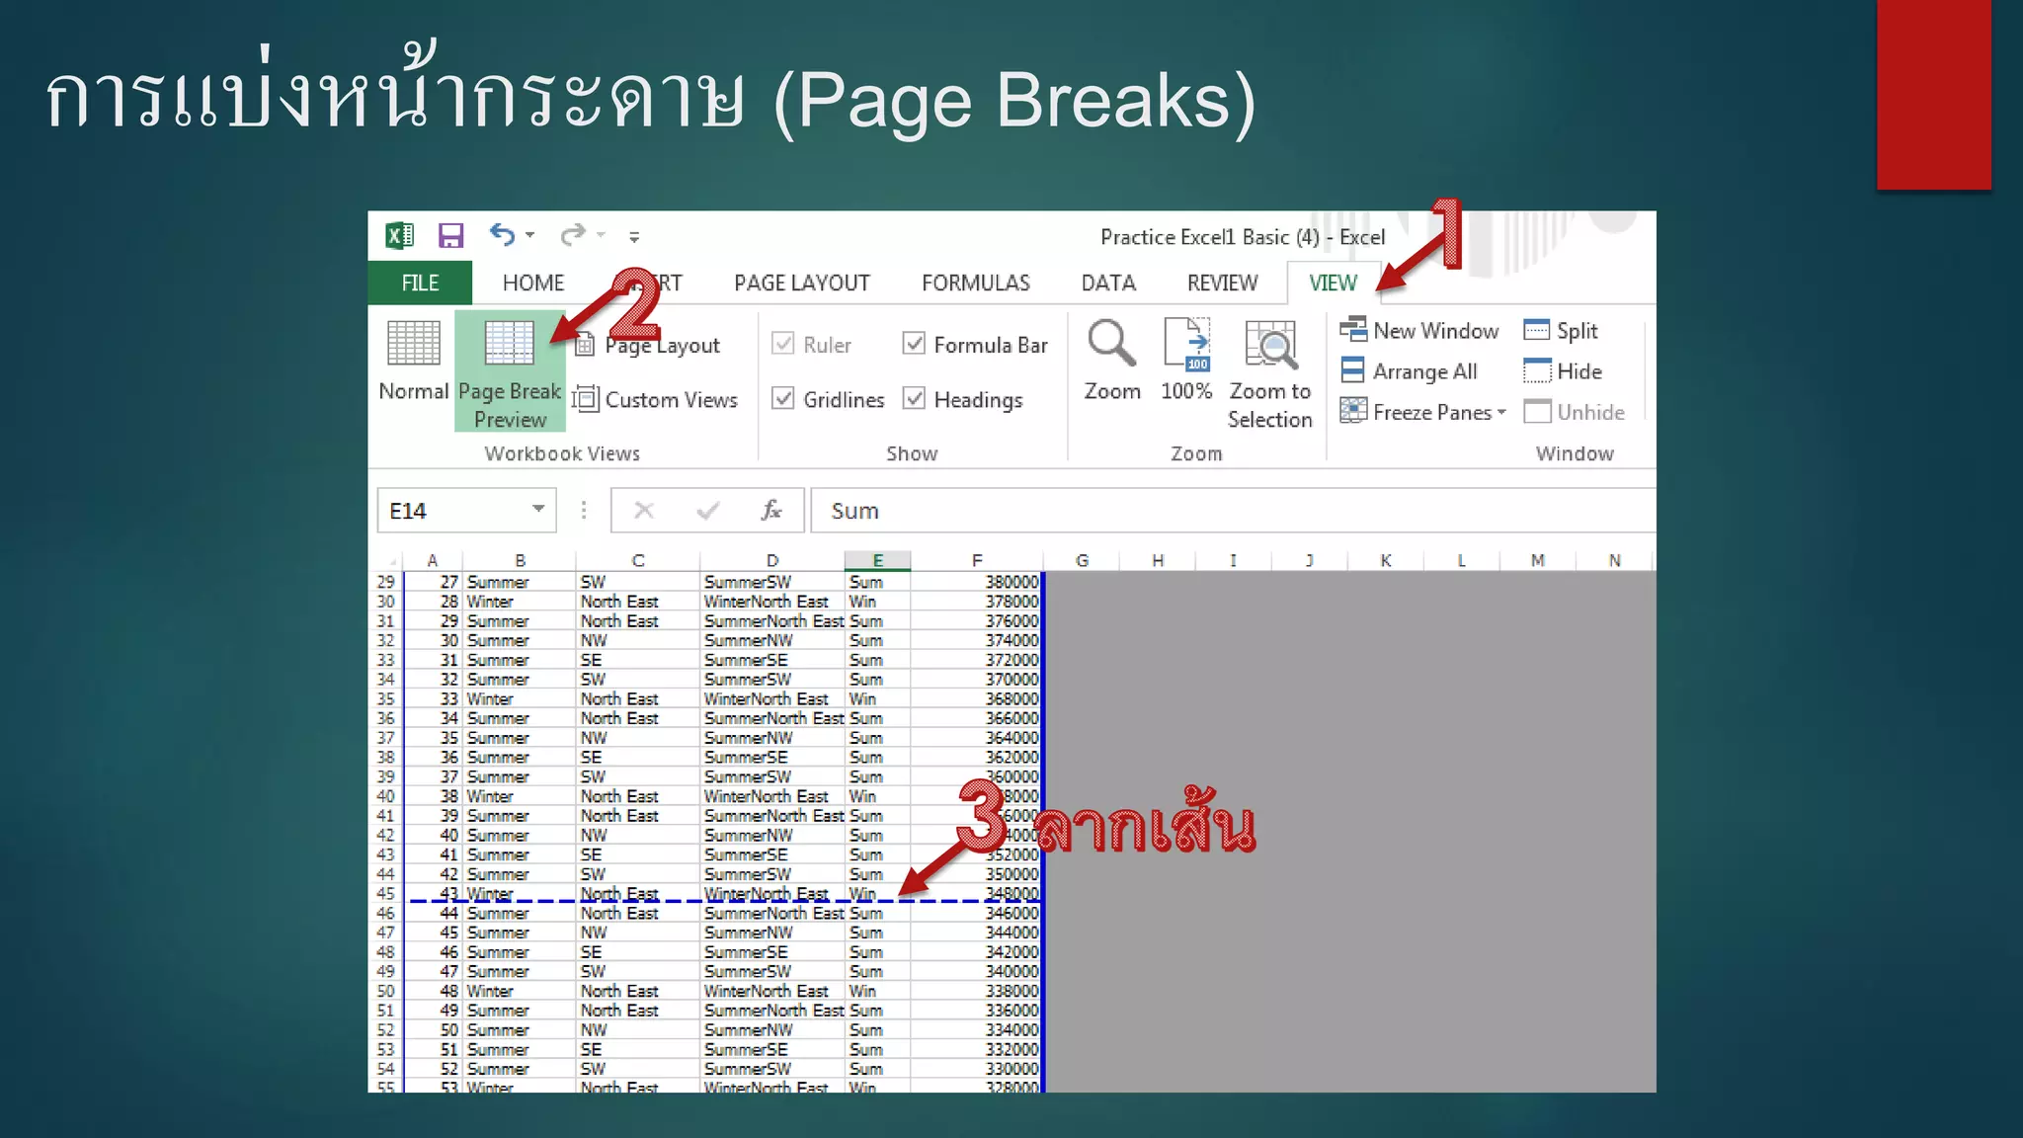Image resolution: width=2023 pixels, height=1138 pixels.
Task: Click the Excel application icon
Action: point(399,235)
